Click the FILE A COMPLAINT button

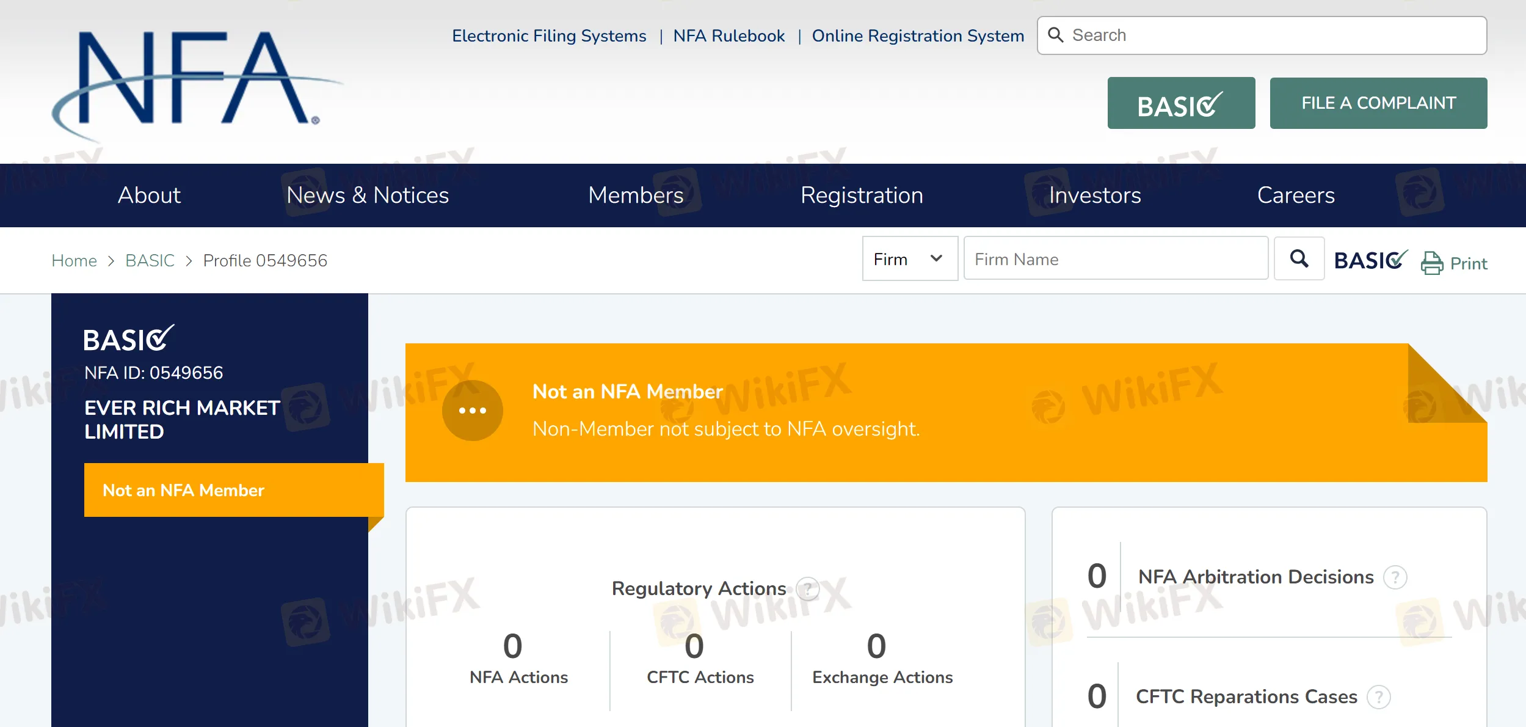(1378, 103)
